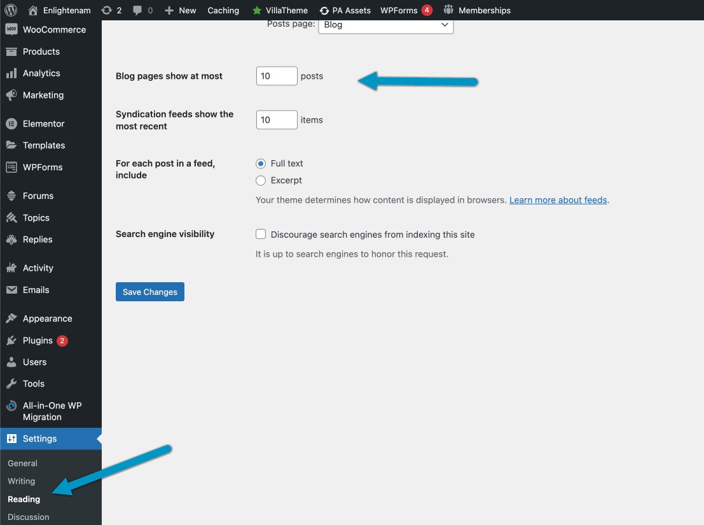Select Full text for feed posts
This screenshot has width=704, height=525.
(261, 163)
